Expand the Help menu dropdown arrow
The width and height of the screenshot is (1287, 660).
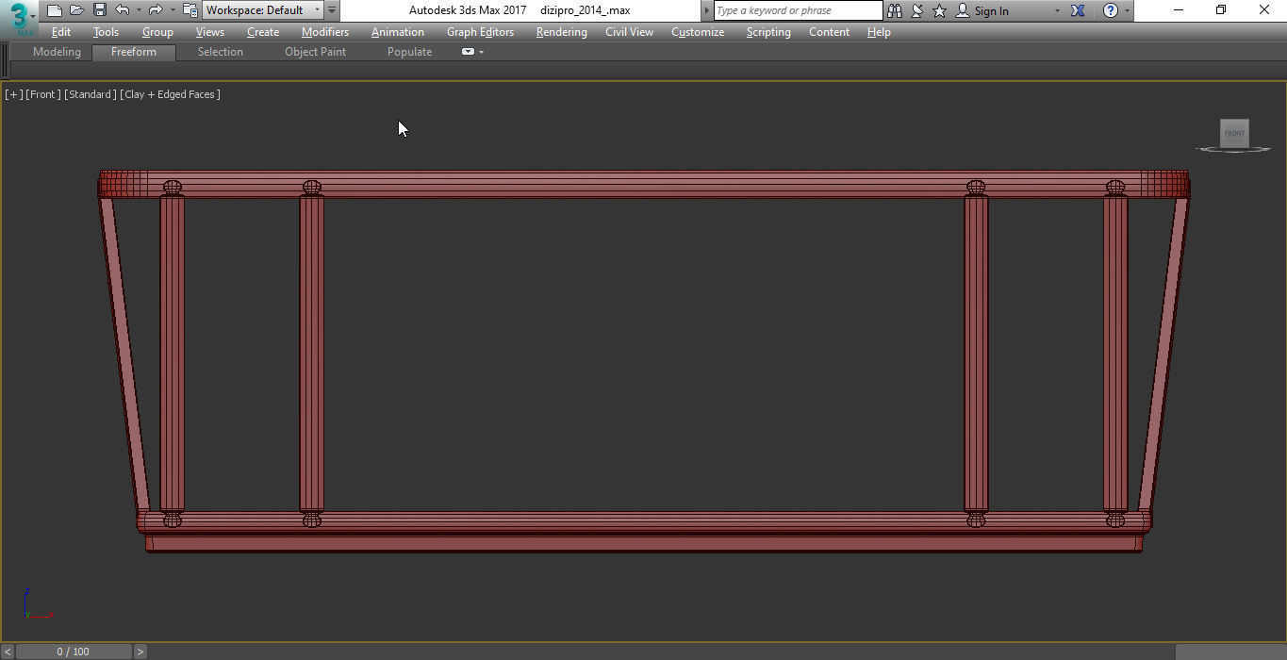point(1127,11)
